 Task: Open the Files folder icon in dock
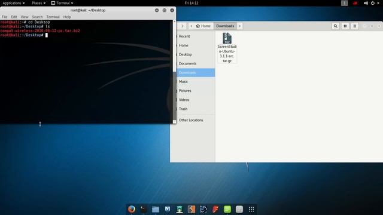[156, 209]
